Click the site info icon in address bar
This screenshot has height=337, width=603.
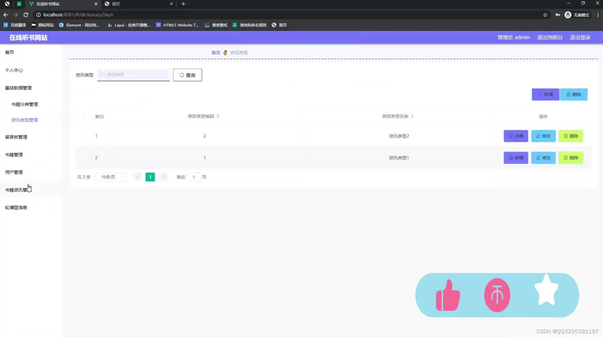click(38, 15)
